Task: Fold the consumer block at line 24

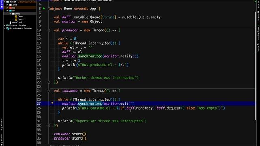Action: 49,91
